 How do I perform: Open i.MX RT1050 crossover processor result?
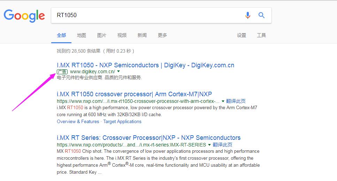pyautogui.click(x=134, y=94)
